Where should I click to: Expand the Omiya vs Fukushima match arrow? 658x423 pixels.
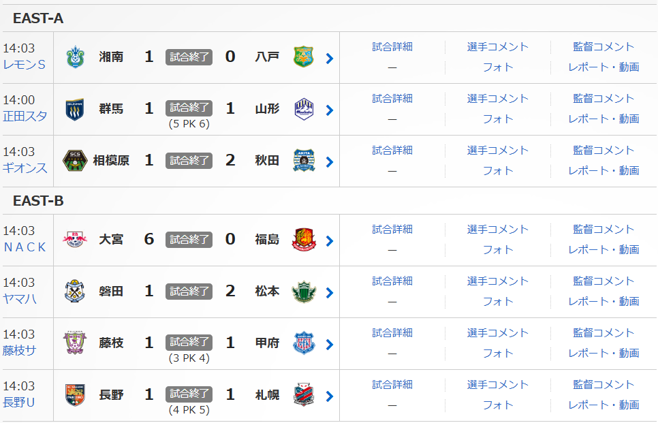(x=330, y=241)
